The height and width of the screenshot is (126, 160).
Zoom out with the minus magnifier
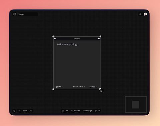pyautogui.click(x=20, y=111)
